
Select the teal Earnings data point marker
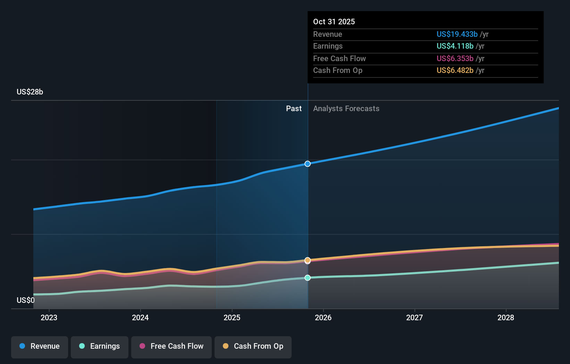point(307,278)
